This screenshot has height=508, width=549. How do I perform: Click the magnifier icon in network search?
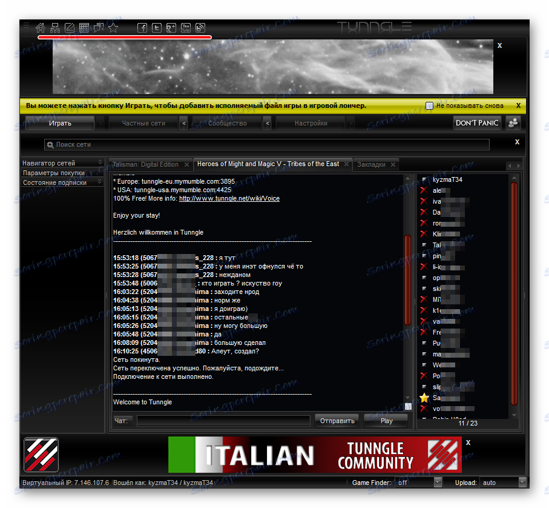click(50, 144)
